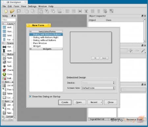Click the Open... button in New Form
This screenshot has width=148, height=127.
point(79,102)
